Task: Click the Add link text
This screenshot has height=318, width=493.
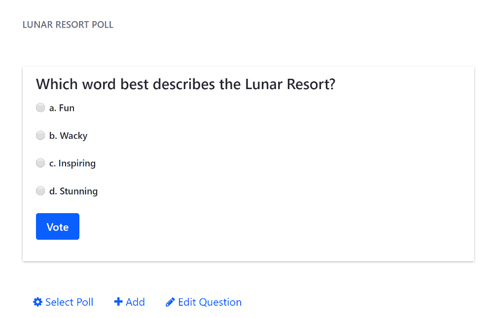Action: click(135, 302)
